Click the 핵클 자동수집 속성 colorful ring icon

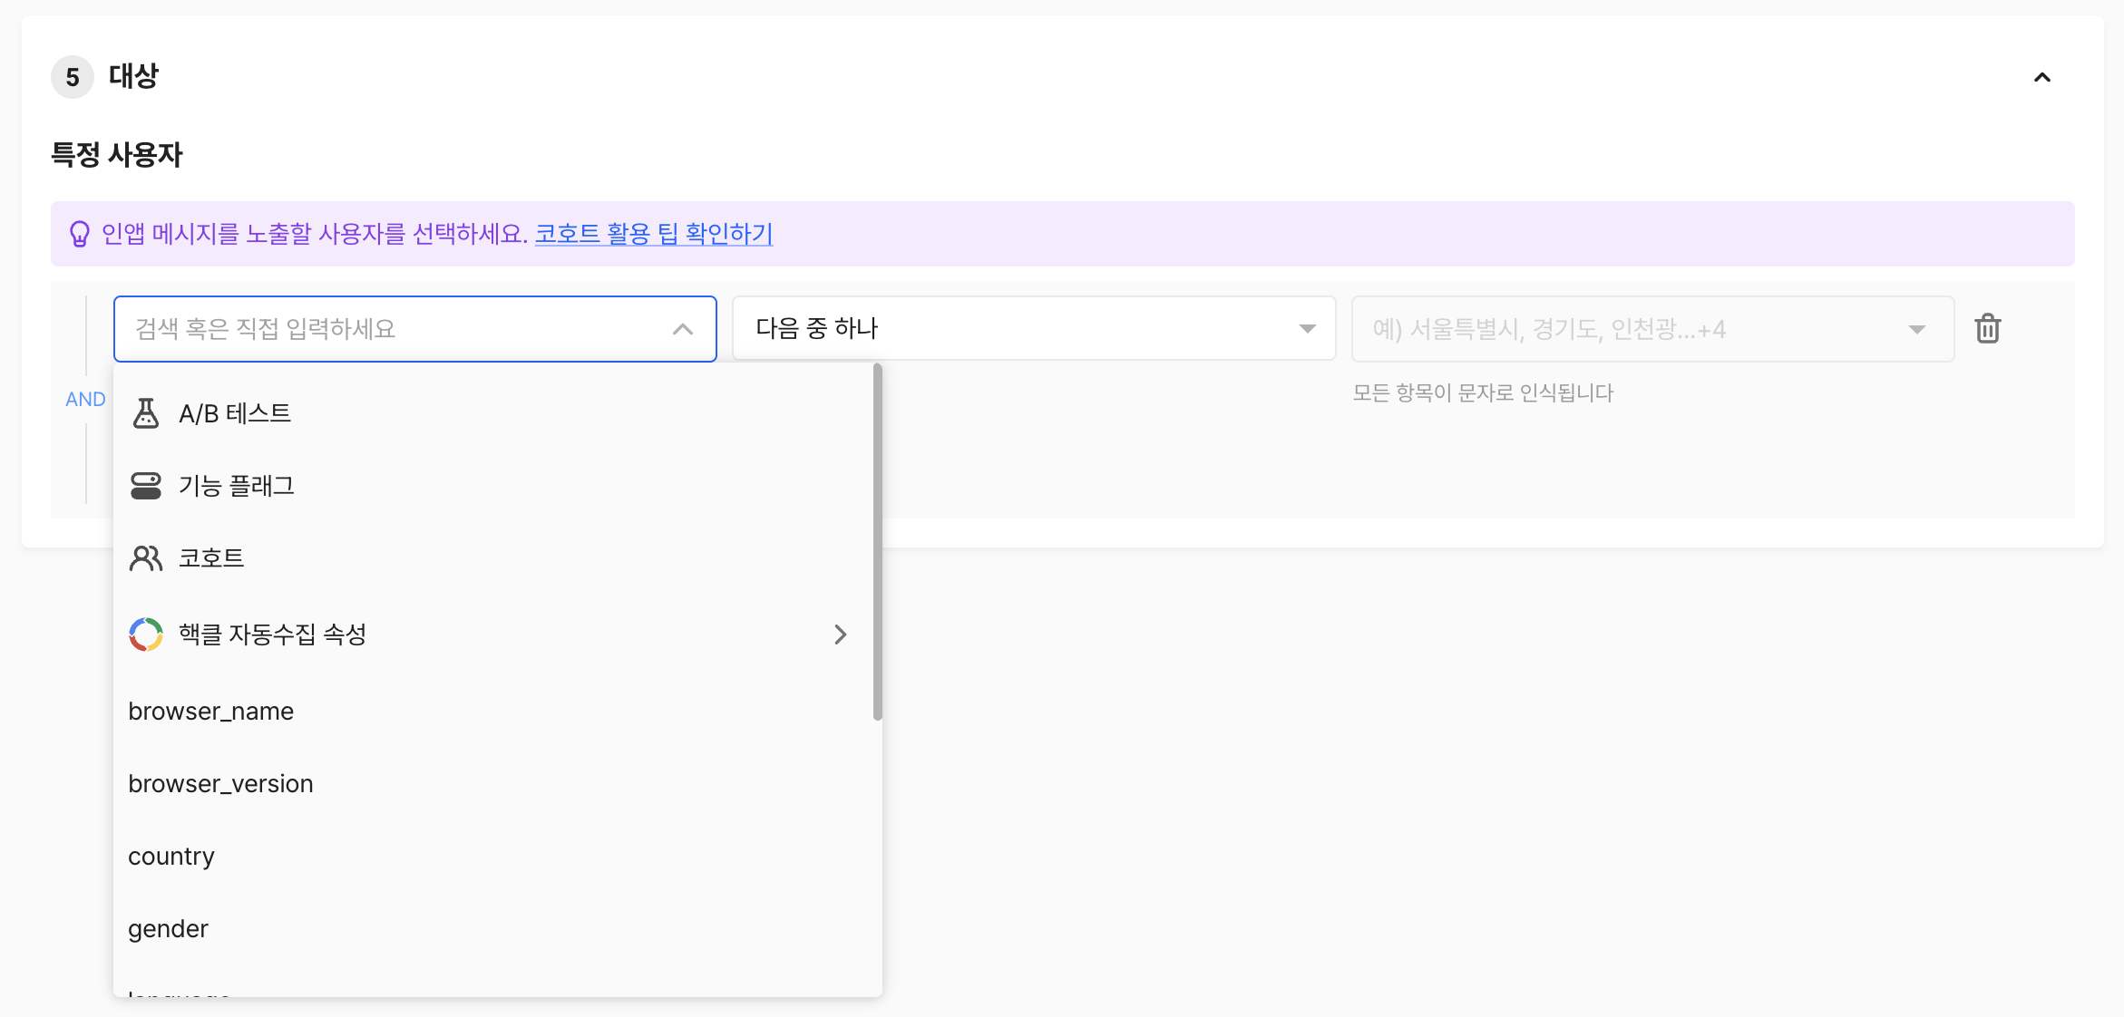146,634
